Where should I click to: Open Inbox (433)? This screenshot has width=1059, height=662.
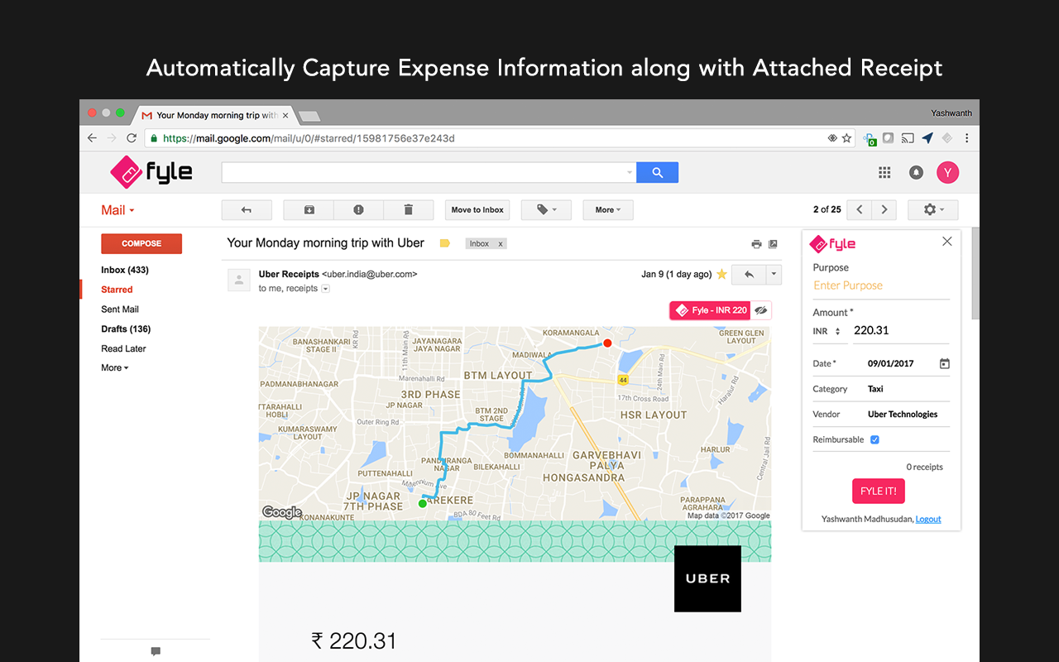click(x=125, y=270)
